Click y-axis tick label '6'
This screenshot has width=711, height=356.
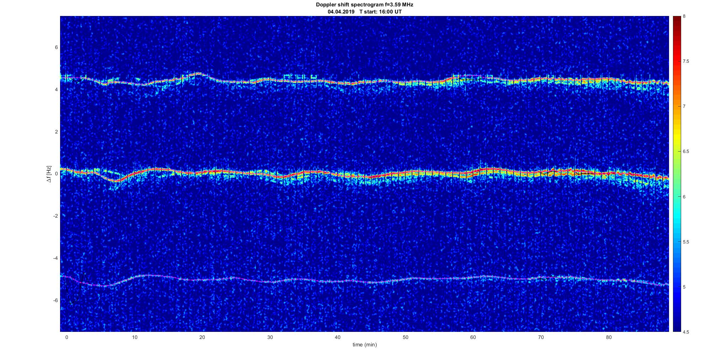coord(56,47)
